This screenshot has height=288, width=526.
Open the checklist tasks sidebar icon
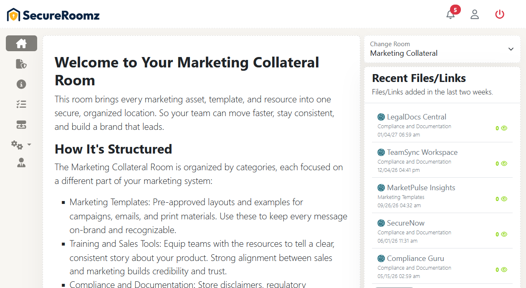pos(21,104)
